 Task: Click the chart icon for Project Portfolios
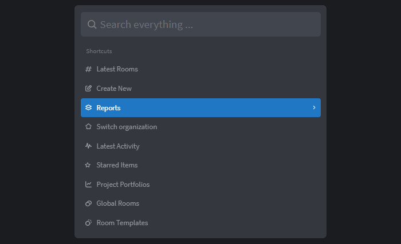tap(88, 184)
